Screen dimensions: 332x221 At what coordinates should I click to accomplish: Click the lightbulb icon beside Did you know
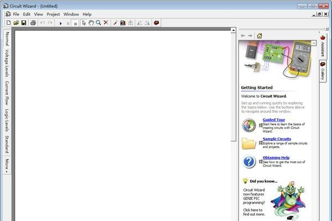[x=245, y=181]
